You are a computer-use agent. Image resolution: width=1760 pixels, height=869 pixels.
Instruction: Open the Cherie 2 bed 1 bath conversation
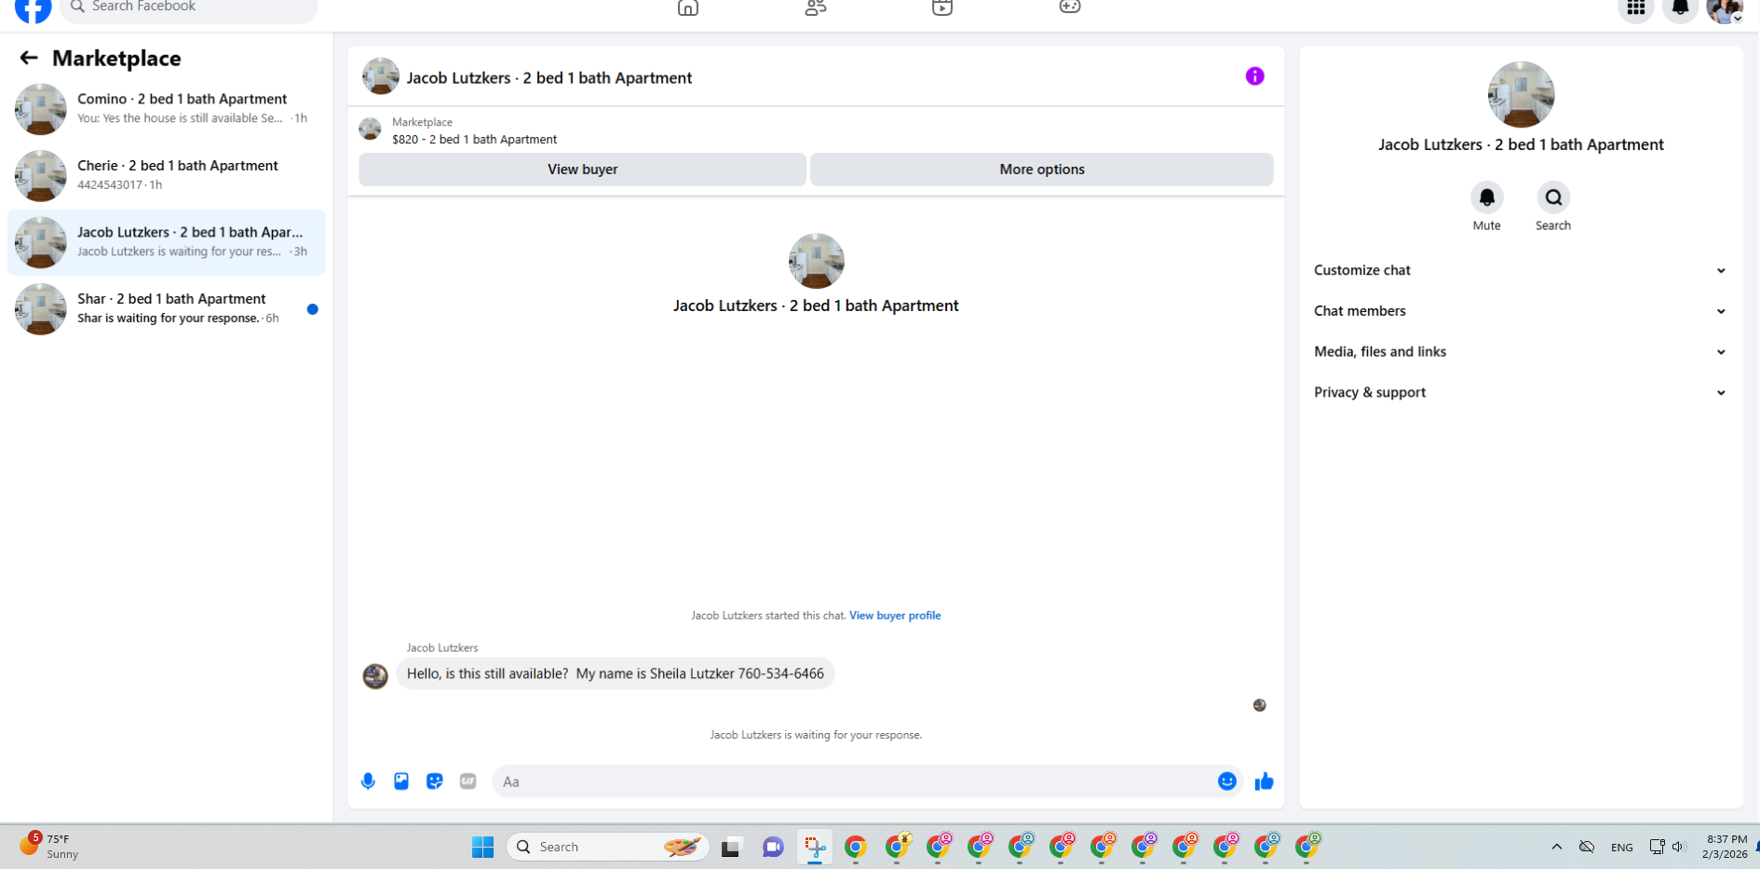pyautogui.click(x=167, y=175)
